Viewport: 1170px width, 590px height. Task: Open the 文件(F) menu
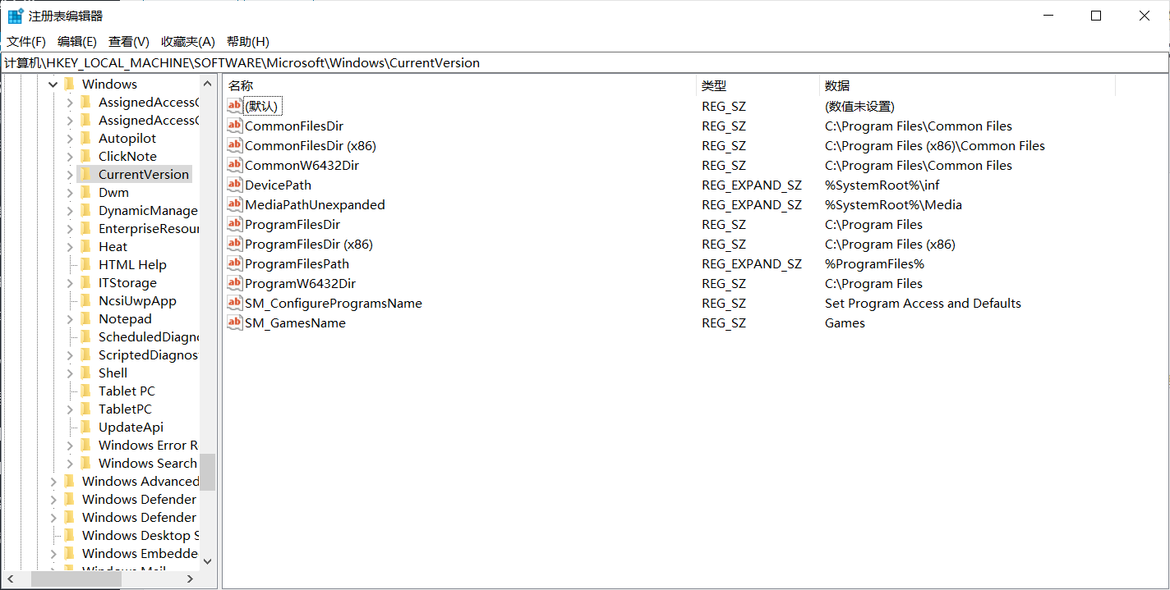[26, 41]
